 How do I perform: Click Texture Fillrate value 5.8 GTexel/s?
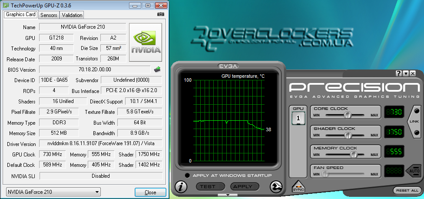tap(140, 112)
